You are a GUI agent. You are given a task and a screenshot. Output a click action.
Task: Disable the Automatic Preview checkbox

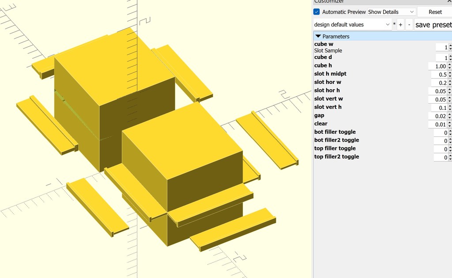tap(316, 11)
